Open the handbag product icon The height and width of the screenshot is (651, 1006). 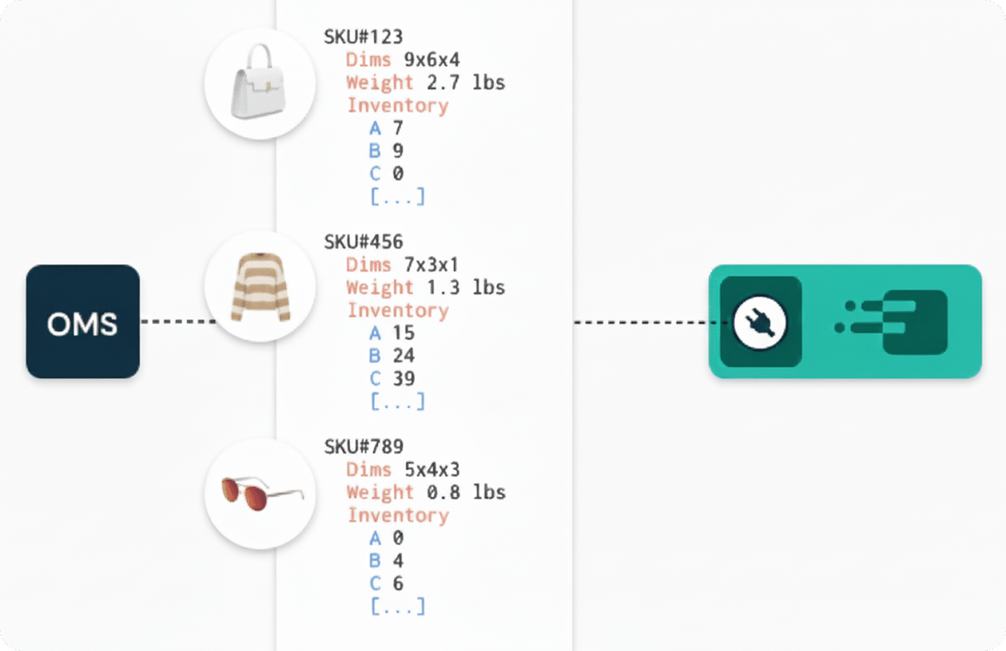pos(260,84)
